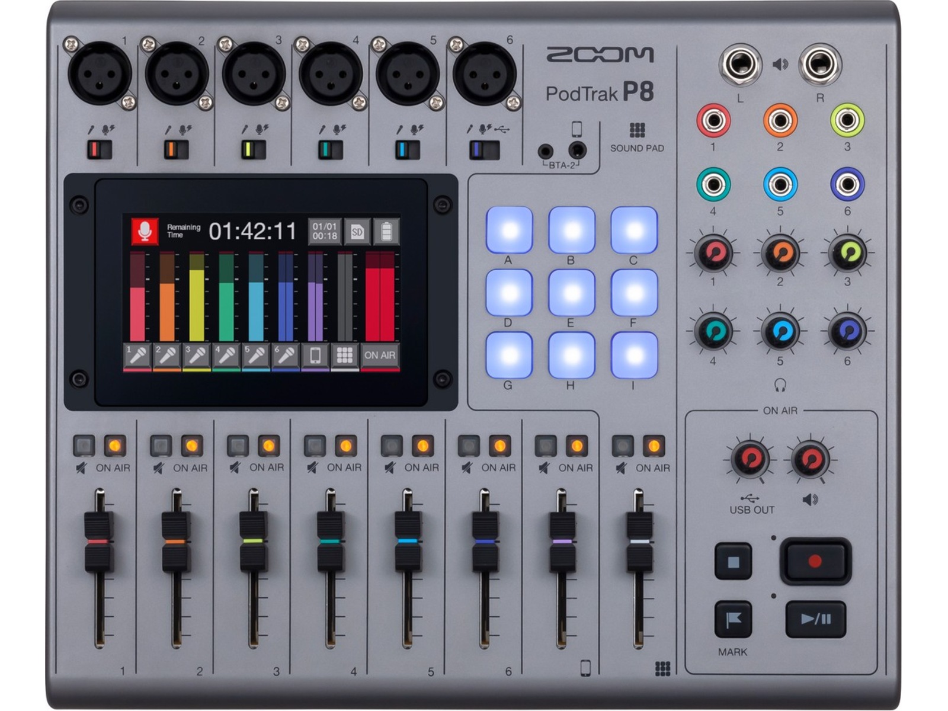Screen dimensions: 948x711
Task: Tap the sound pad grid icon on screen
Action: coord(345,355)
